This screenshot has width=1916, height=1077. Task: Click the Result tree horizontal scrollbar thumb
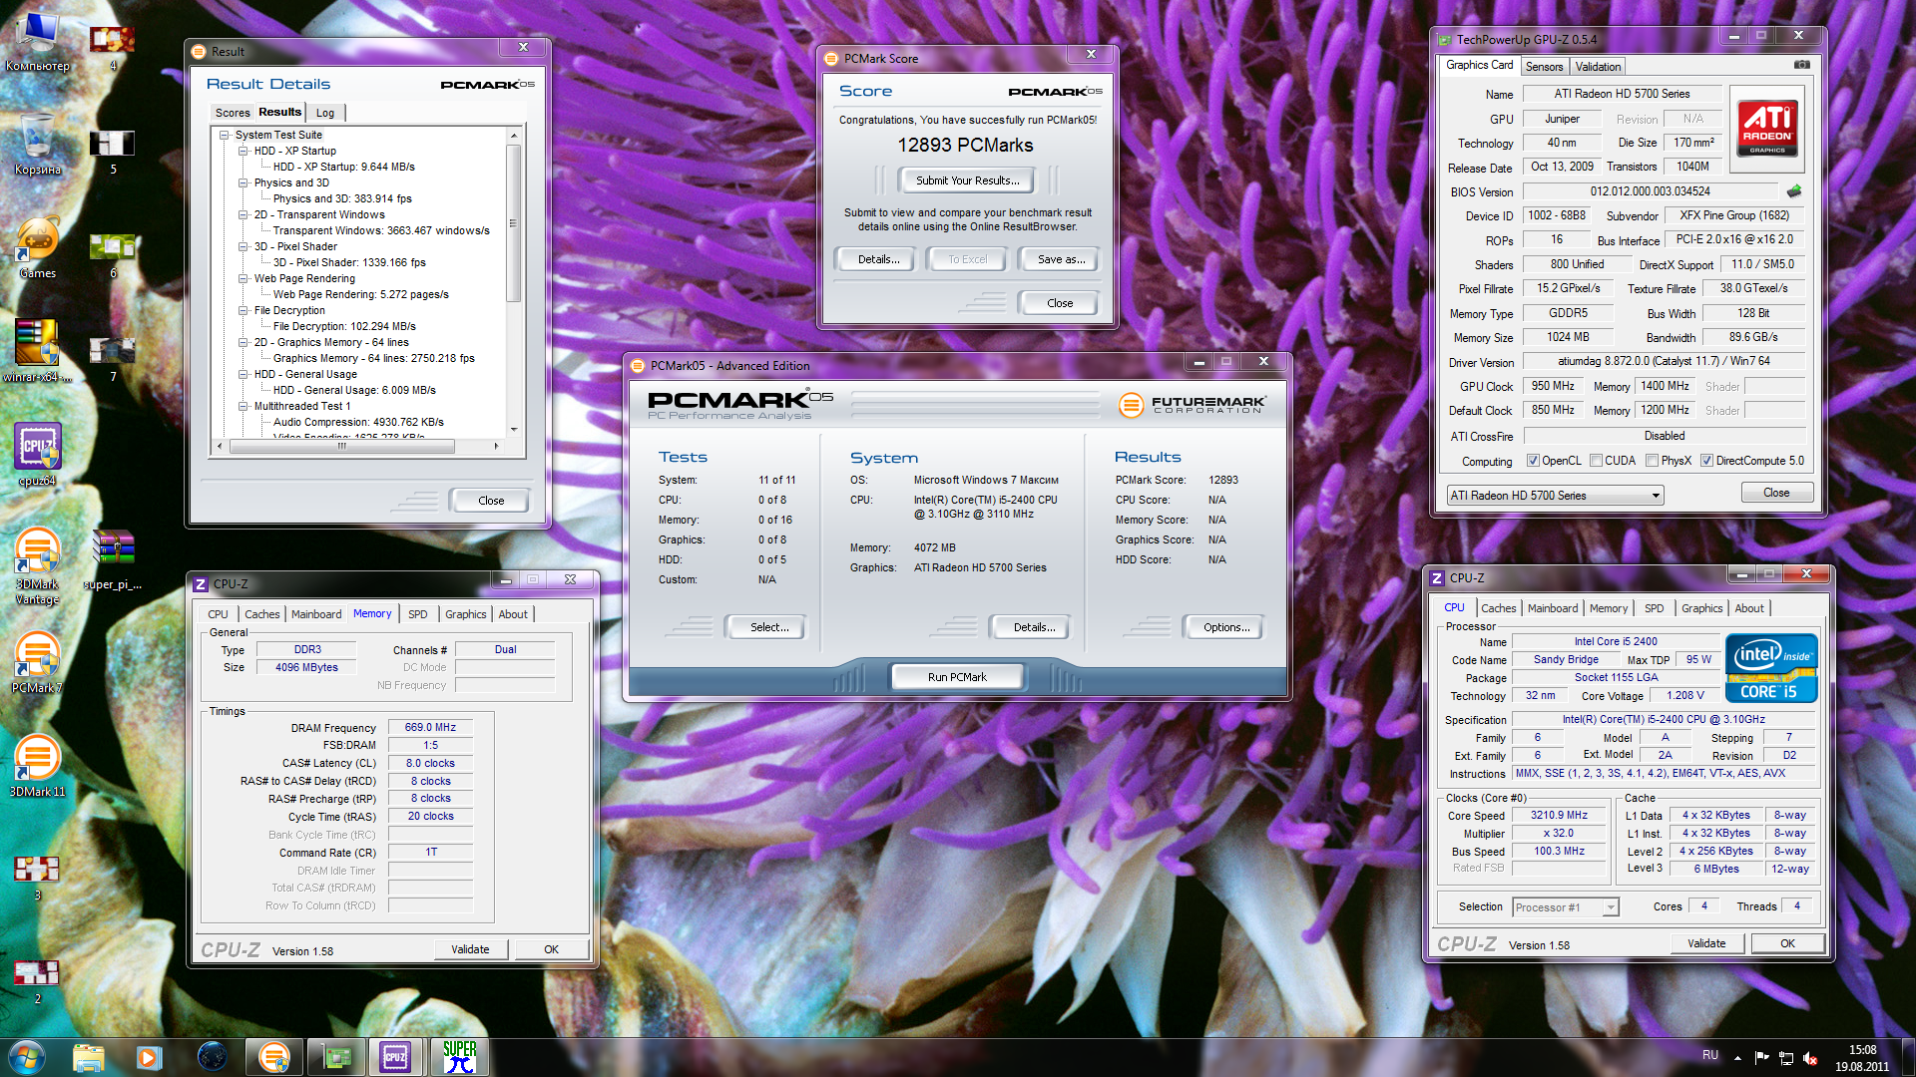(342, 447)
